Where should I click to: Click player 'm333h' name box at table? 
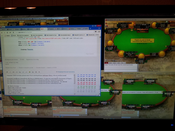click(154, 54)
